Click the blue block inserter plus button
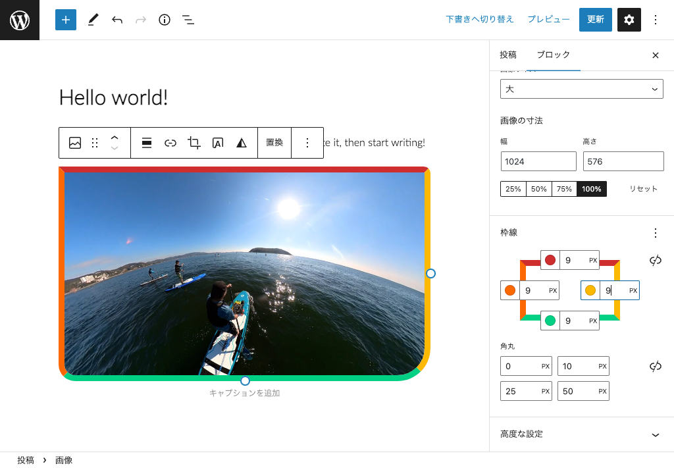Image resolution: width=674 pixels, height=468 pixels. point(66,20)
